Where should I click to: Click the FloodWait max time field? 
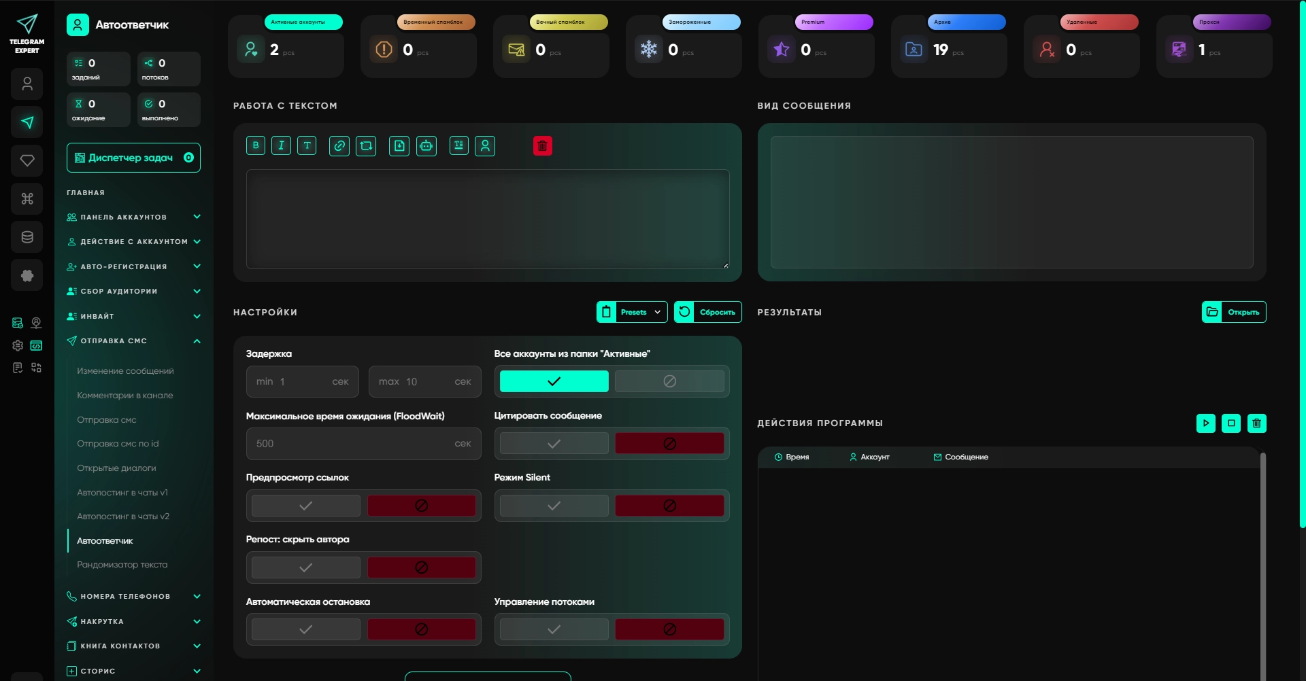[364, 444]
